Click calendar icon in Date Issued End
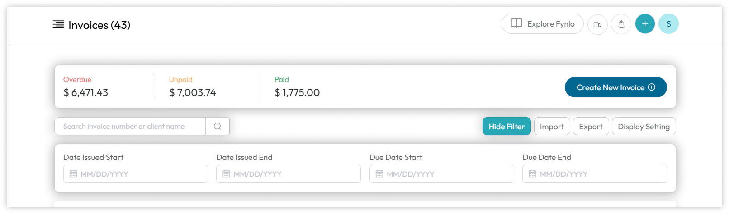Viewport: 729px width, 214px height. tap(227, 174)
